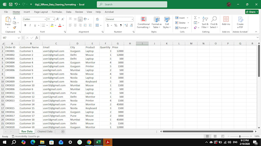
Task: Switch to the Formulas ribbon tab
Action: click(x=57, y=12)
